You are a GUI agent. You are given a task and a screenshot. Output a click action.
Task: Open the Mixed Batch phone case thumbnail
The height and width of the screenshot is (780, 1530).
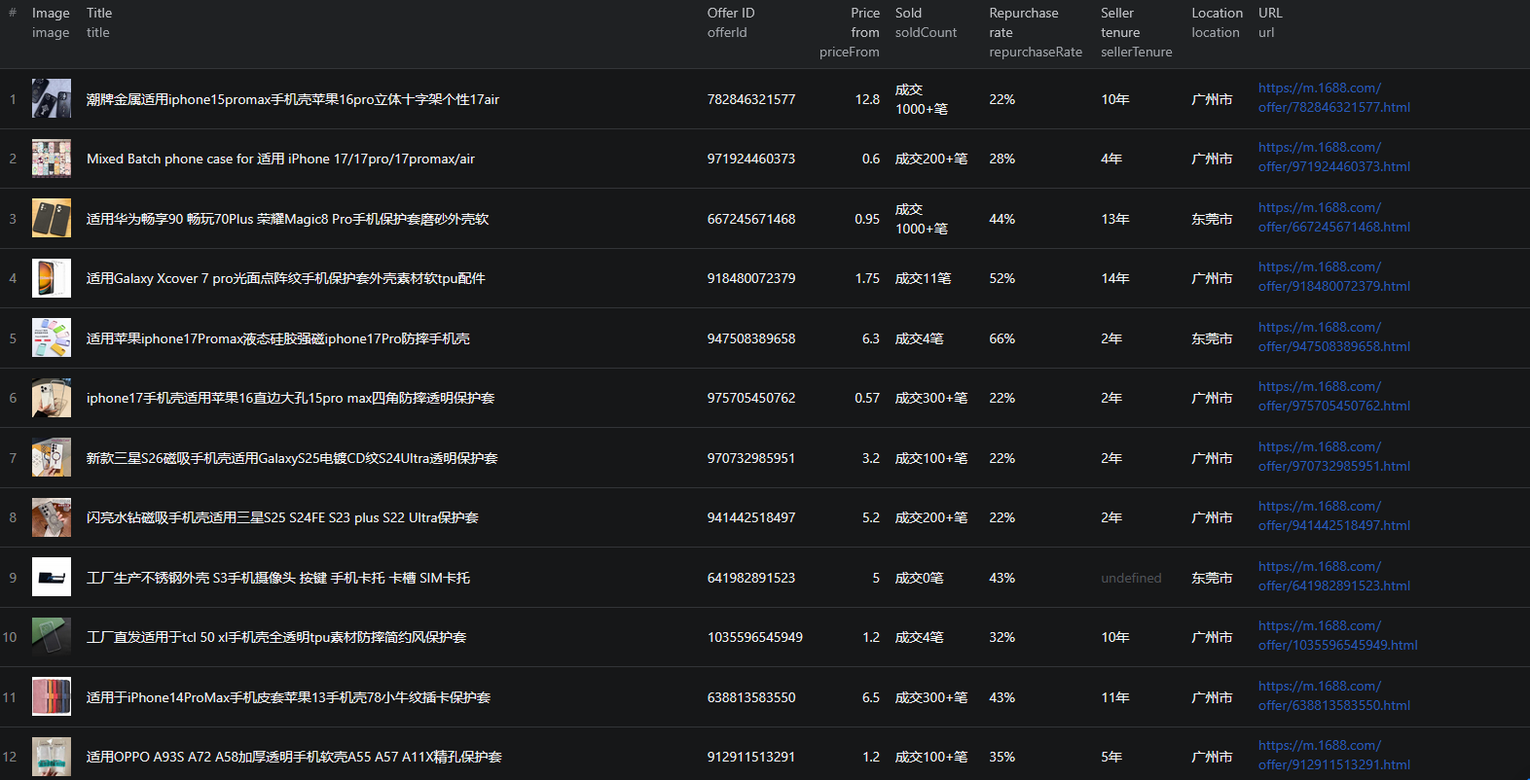click(x=52, y=159)
